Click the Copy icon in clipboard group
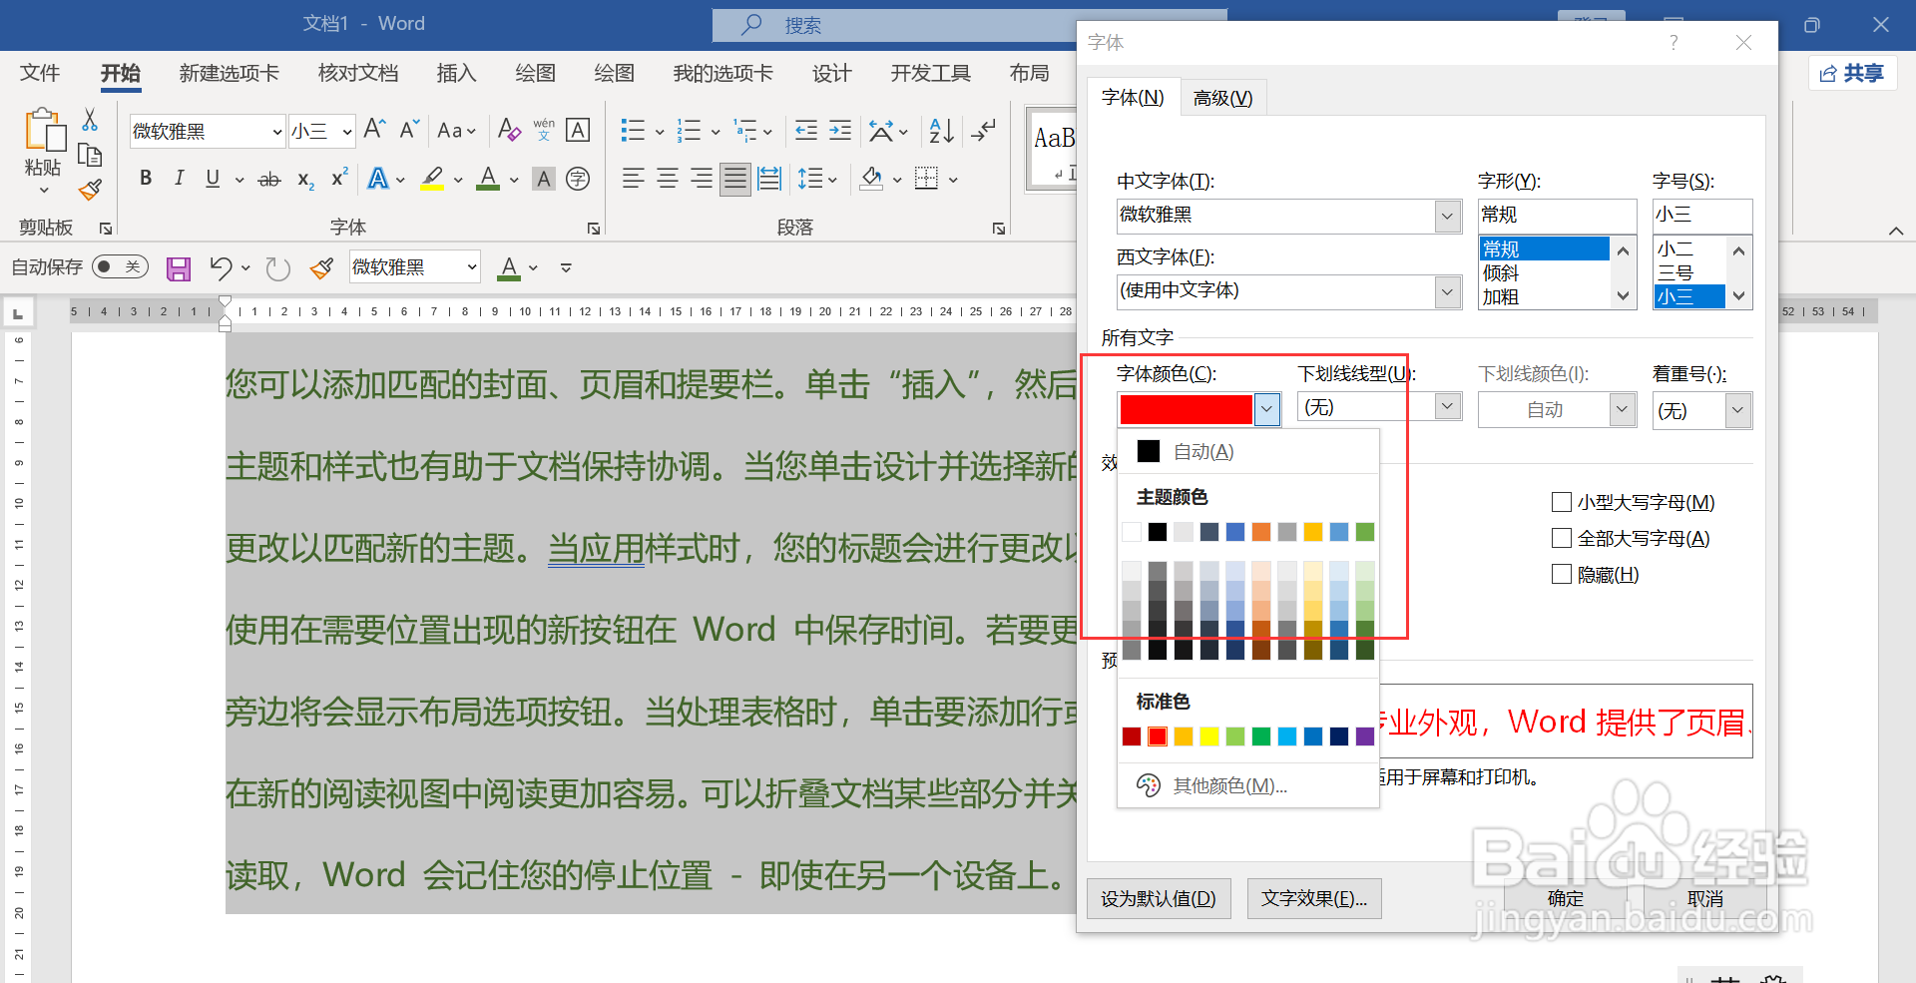 90,155
